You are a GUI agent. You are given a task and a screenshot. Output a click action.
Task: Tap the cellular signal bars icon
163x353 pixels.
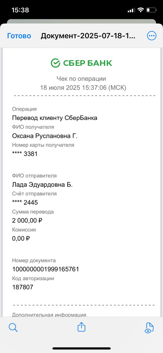131,10
